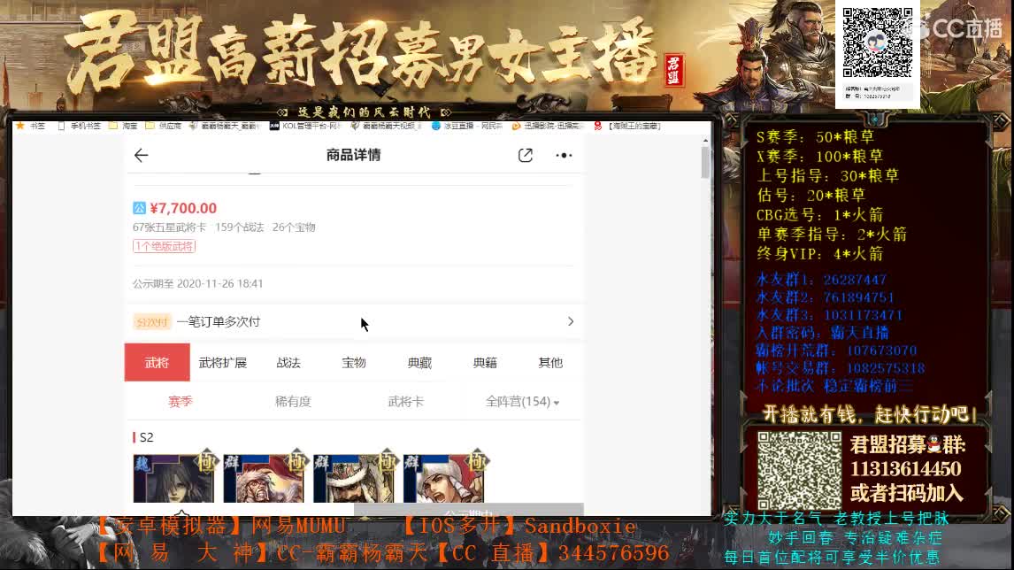The width and height of the screenshot is (1014, 570).
Task: Click the S2 season heading
Action: point(147,437)
